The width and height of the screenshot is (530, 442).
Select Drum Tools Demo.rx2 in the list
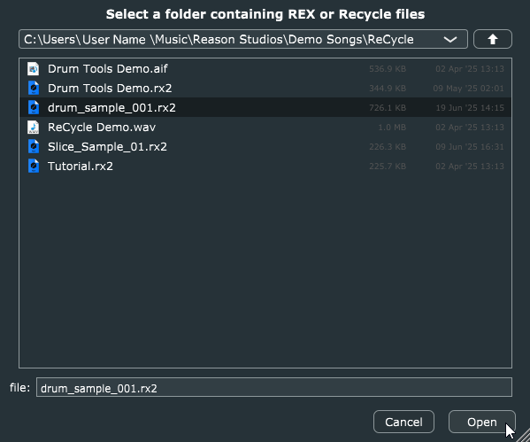[265, 89]
